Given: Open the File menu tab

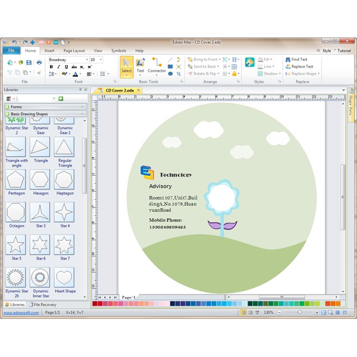Looking at the screenshot, I should pyautogui.click(x=11, y=51).
